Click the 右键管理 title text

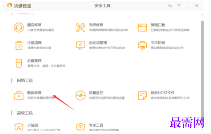tap(35, 61)
